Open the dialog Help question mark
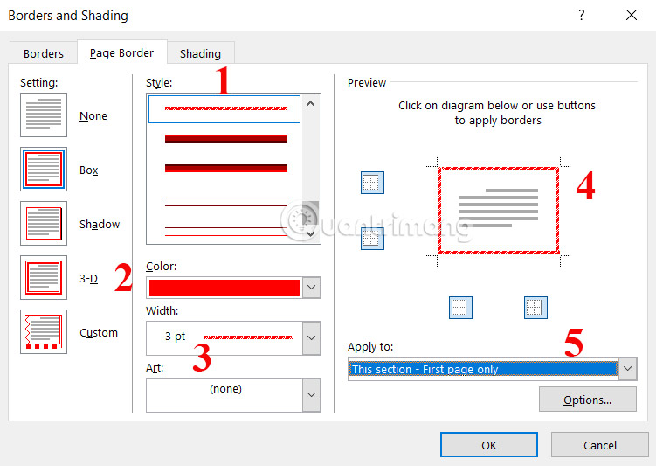 (x=582, y=15)
